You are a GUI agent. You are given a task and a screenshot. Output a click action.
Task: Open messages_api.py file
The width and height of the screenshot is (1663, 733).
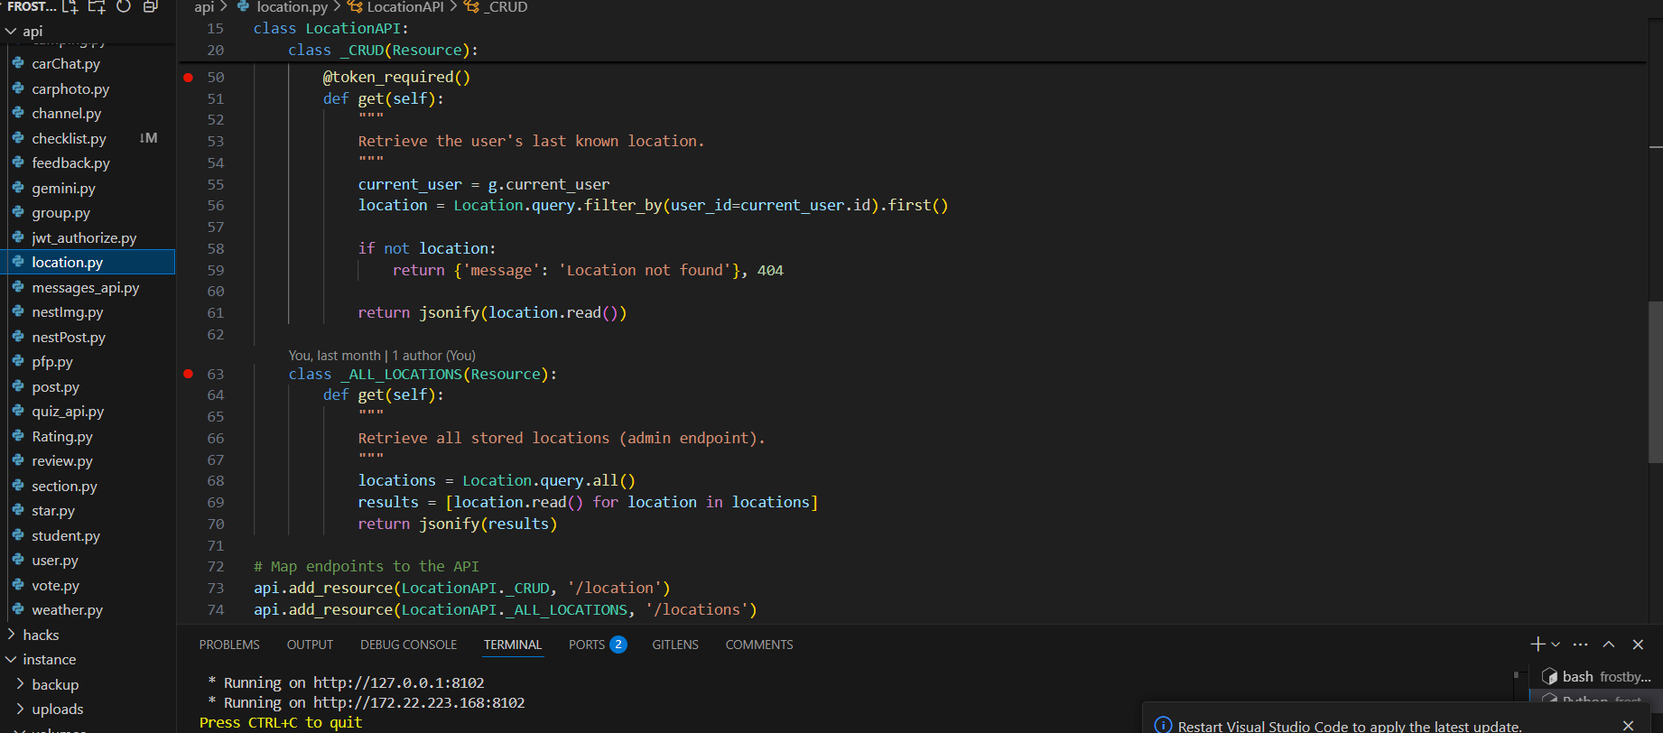click(x=88, y=288)
